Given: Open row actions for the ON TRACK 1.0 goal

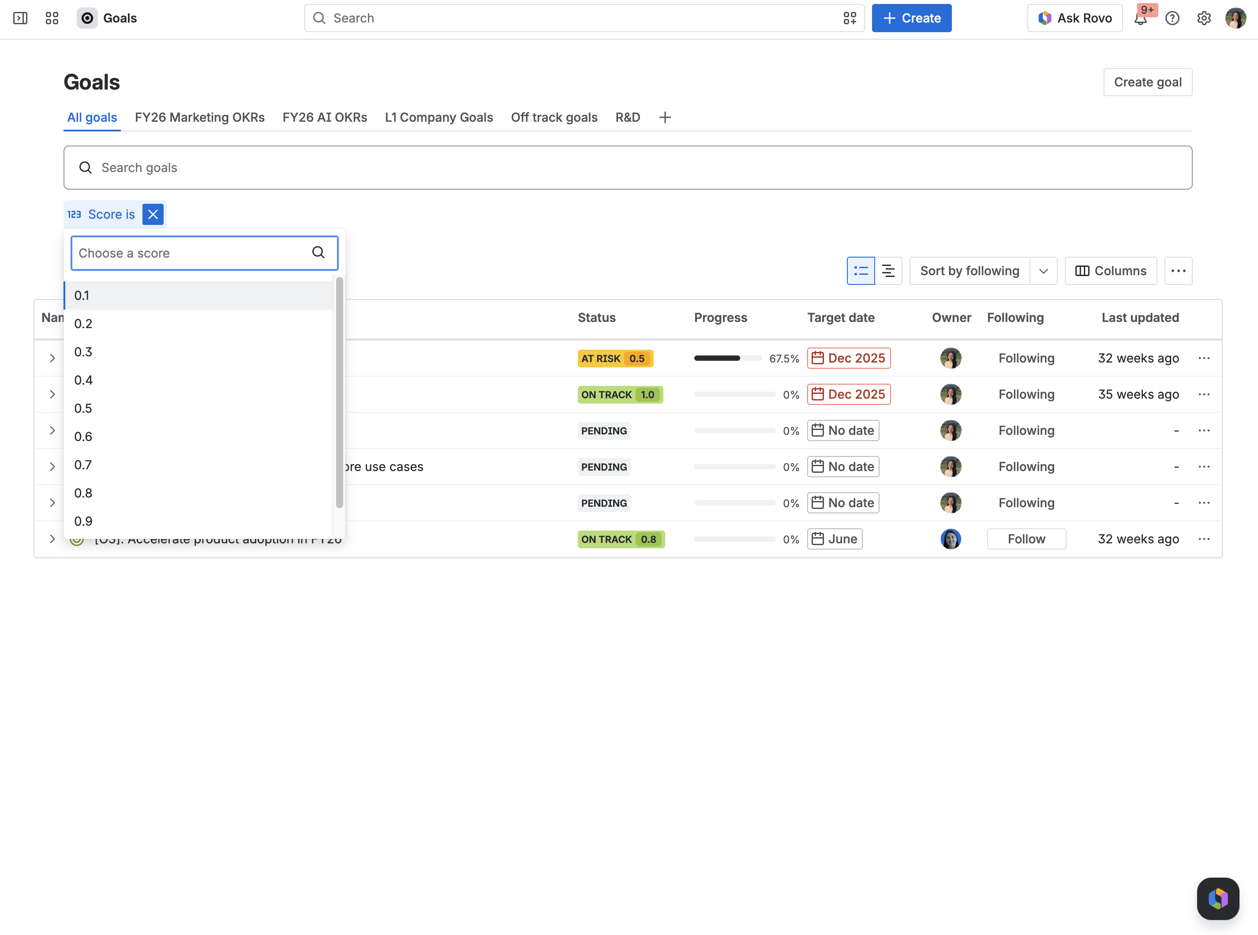Looking at the screenshot, I should click(x=1204, y=394).
